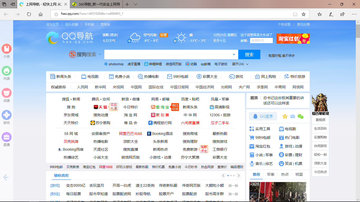Viewport: 360px width, 202px height.
Task: Select the 军事 news tab
Action: (271, 174)
